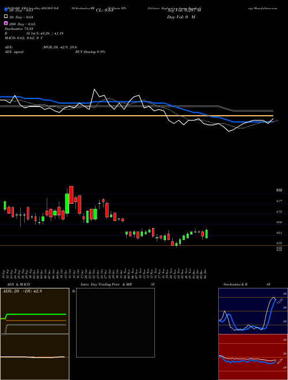Click the 'Day Vol: 0 M' label
This screenshot has width=288, height=380.
181,17
